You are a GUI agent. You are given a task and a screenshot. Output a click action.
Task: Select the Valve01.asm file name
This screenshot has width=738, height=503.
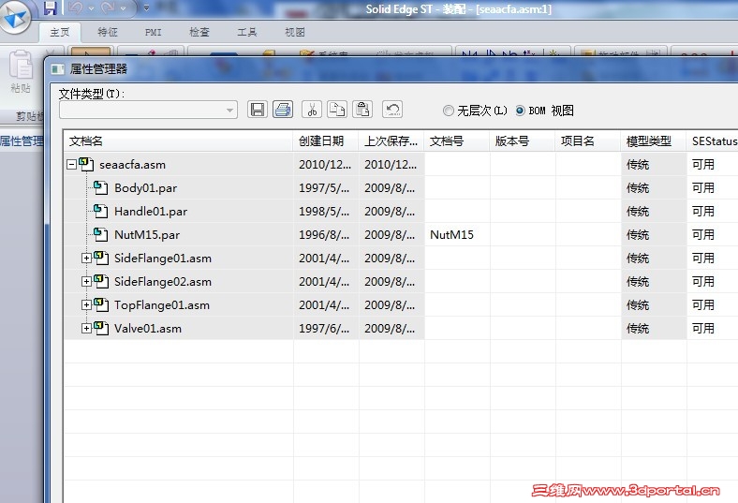point(148,329)
